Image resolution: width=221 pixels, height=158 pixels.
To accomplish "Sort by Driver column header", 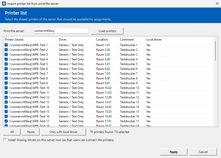I will coord(76,40).
